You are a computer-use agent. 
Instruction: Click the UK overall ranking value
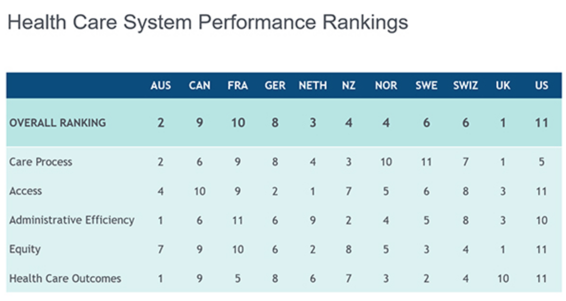[x=503, y=123]
